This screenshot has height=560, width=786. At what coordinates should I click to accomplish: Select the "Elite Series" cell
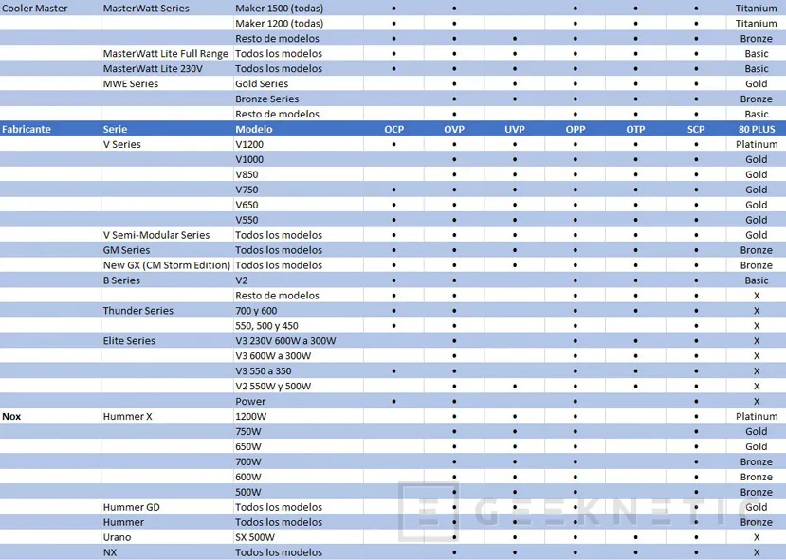click(x=129, y=340)
